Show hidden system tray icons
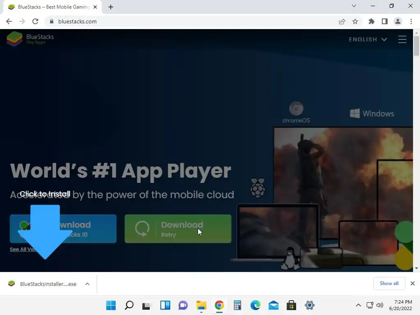This screenshot has width=420, height=315. tap(358, 305)
